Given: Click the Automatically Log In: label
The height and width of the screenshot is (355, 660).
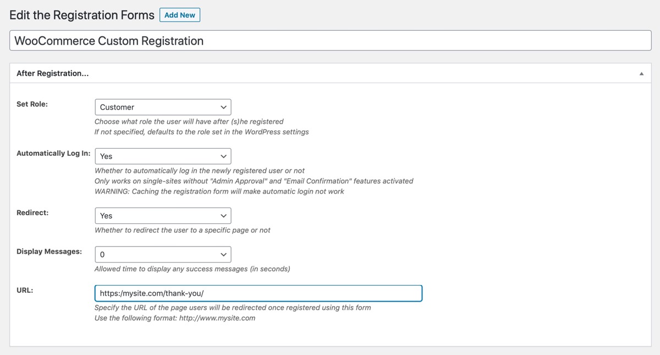Looking at the screenshot, I should (53, 153).
